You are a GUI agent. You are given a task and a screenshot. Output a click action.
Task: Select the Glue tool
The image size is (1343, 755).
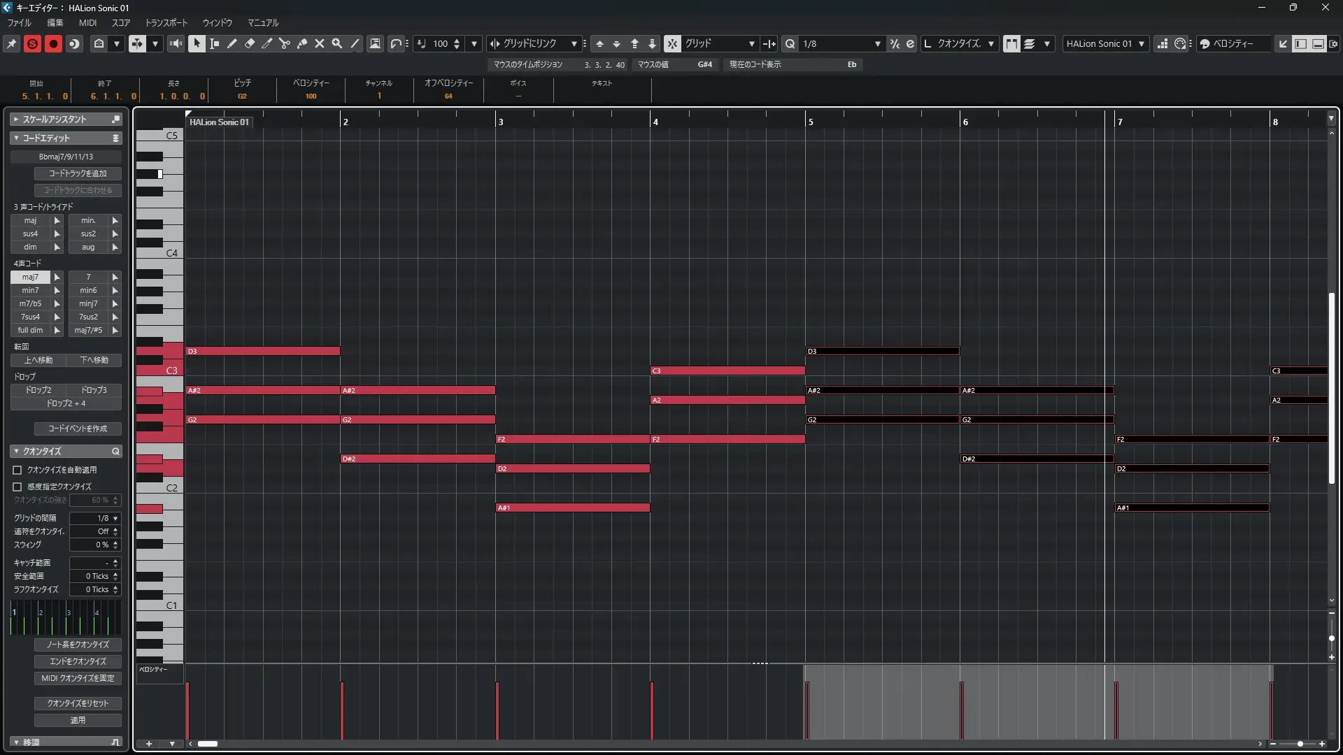302,43
